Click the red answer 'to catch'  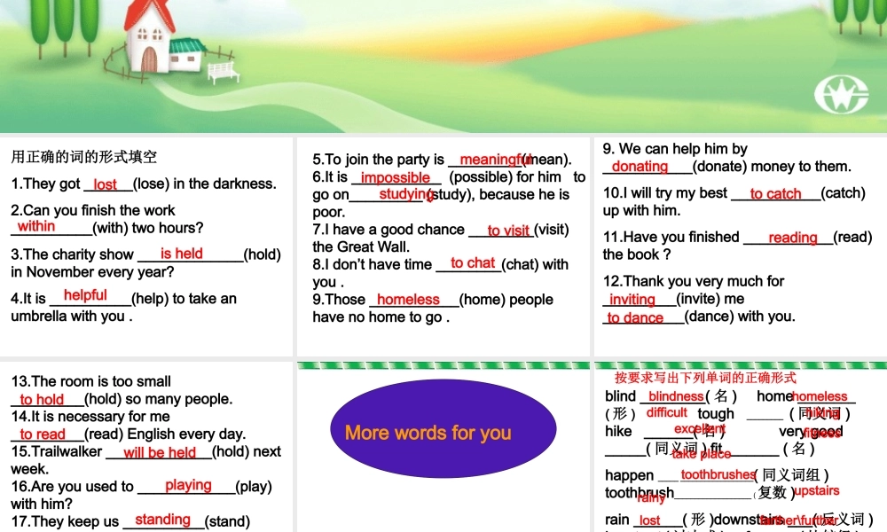coord(775,193)
